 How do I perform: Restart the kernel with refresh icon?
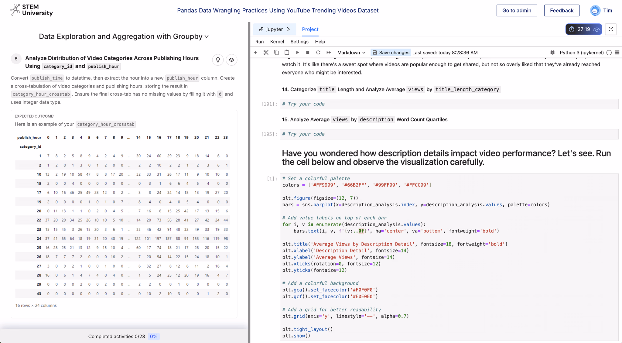(318, 53)
